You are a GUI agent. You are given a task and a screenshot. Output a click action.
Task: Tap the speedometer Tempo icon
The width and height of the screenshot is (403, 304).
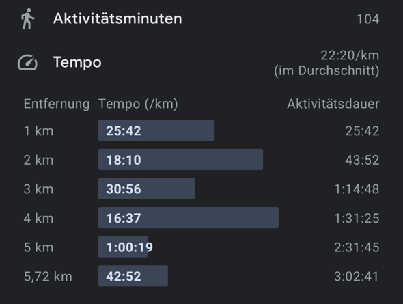click(27, 62)
